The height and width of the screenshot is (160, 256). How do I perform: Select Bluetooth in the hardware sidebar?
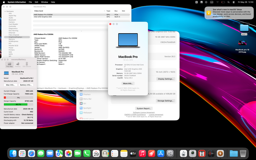coord(12,20)
